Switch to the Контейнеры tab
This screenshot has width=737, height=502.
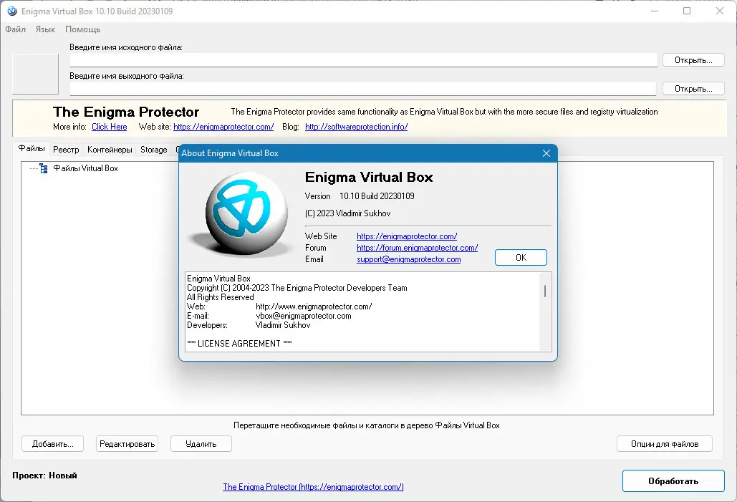(x=110, y=150)
